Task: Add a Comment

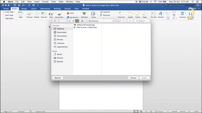Action: click(x=121, y=15)
